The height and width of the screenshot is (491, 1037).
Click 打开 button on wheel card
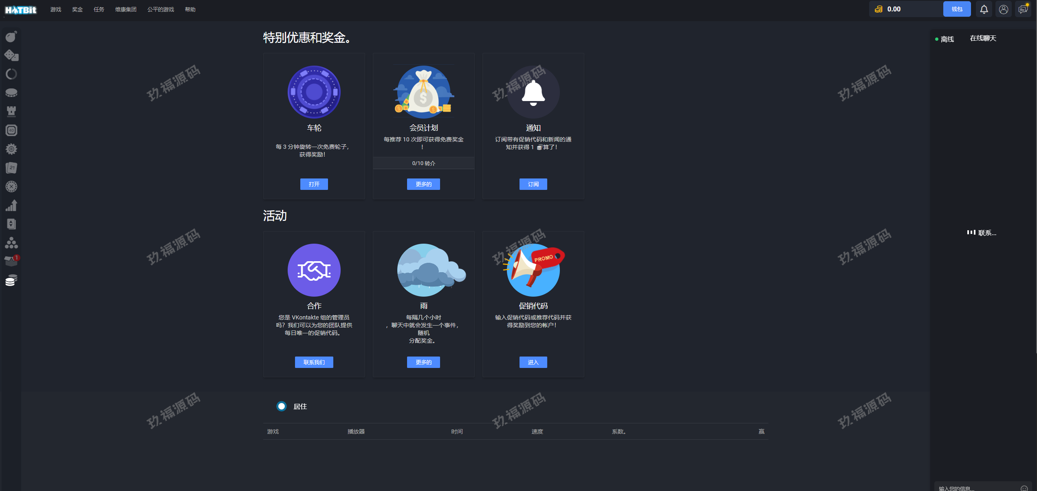pos(314,184)
